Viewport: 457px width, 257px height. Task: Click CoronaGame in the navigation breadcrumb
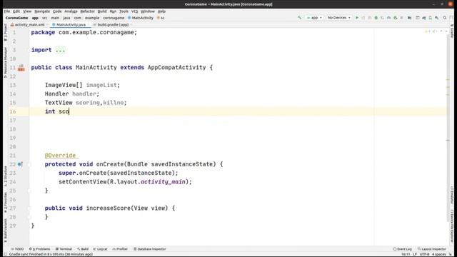(16, 18)
